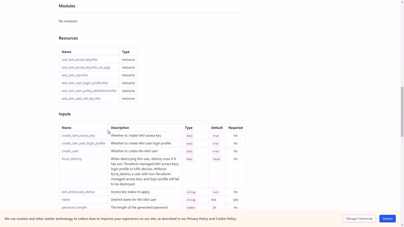The image size is (404, 227).
Task: Click the name input link
Action: point(66,200)
